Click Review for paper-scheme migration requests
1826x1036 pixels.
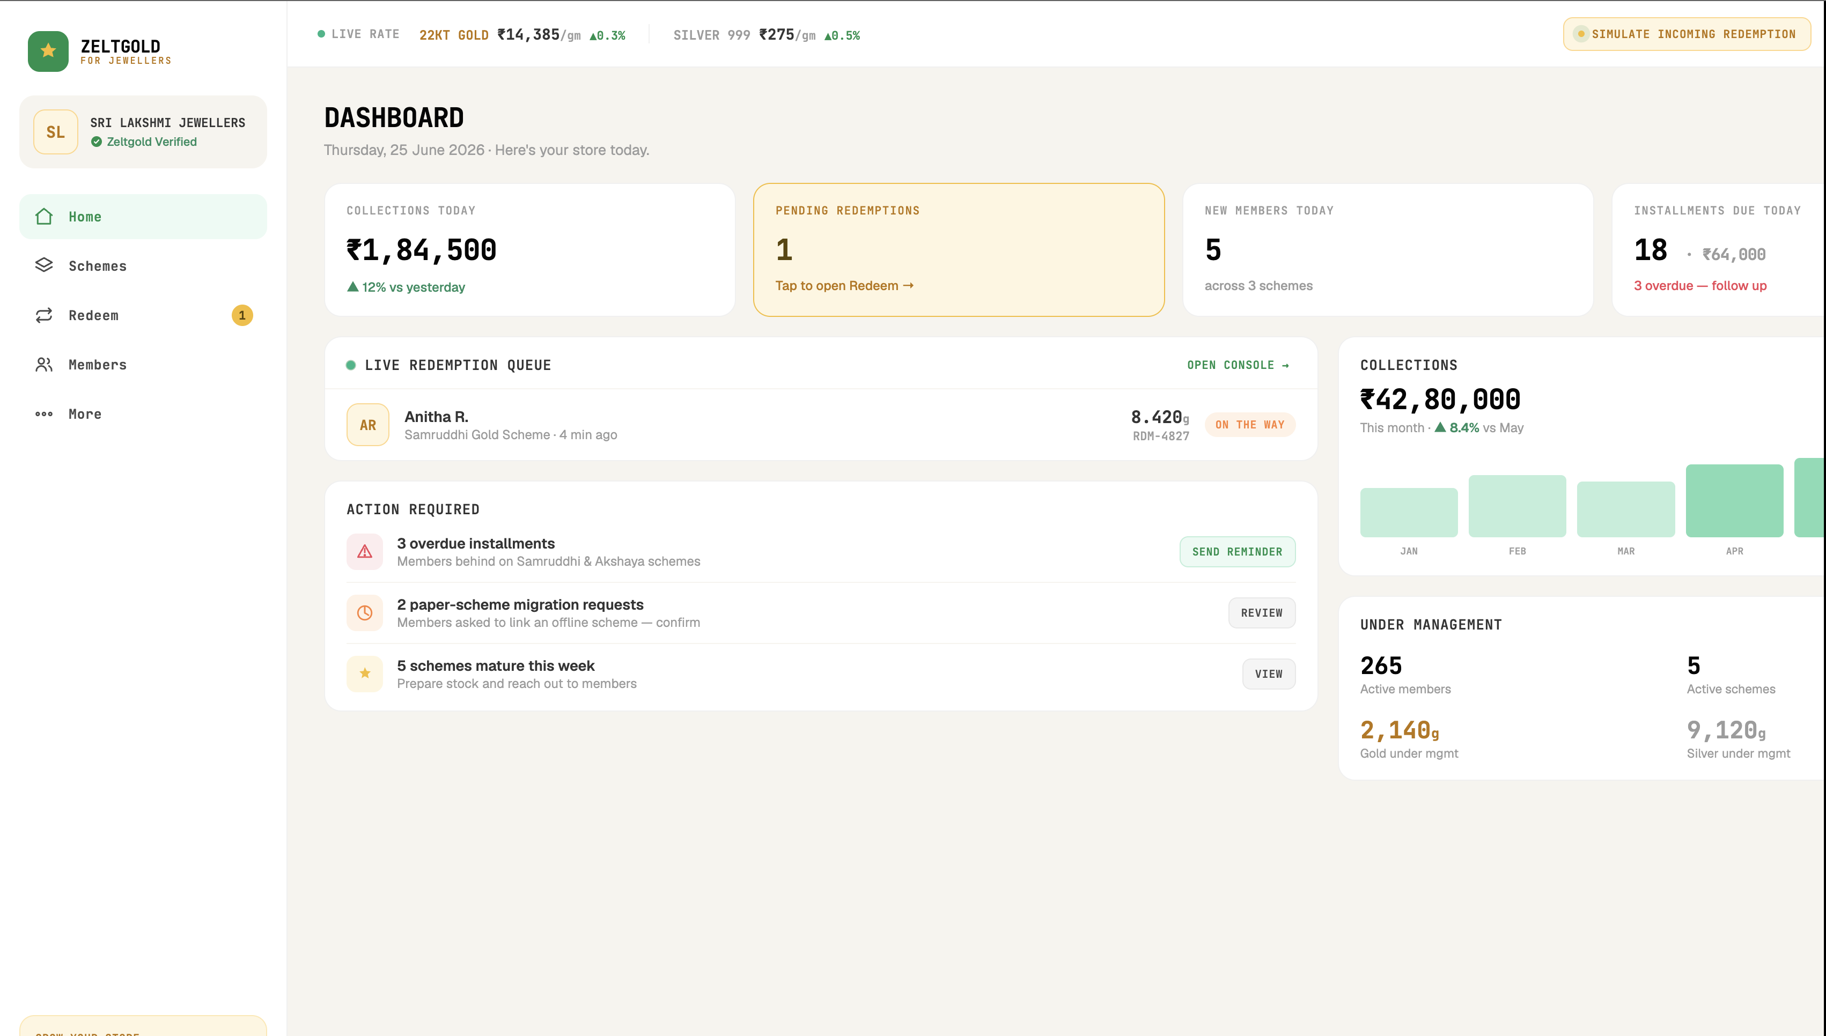pos(1262,612)
